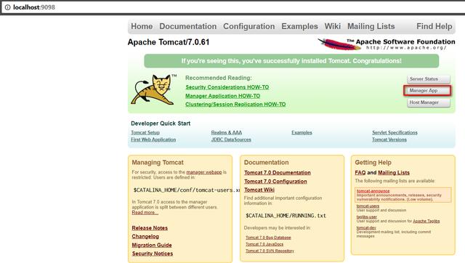
Task: Open the Security Notices link
Action: point(153,254)
